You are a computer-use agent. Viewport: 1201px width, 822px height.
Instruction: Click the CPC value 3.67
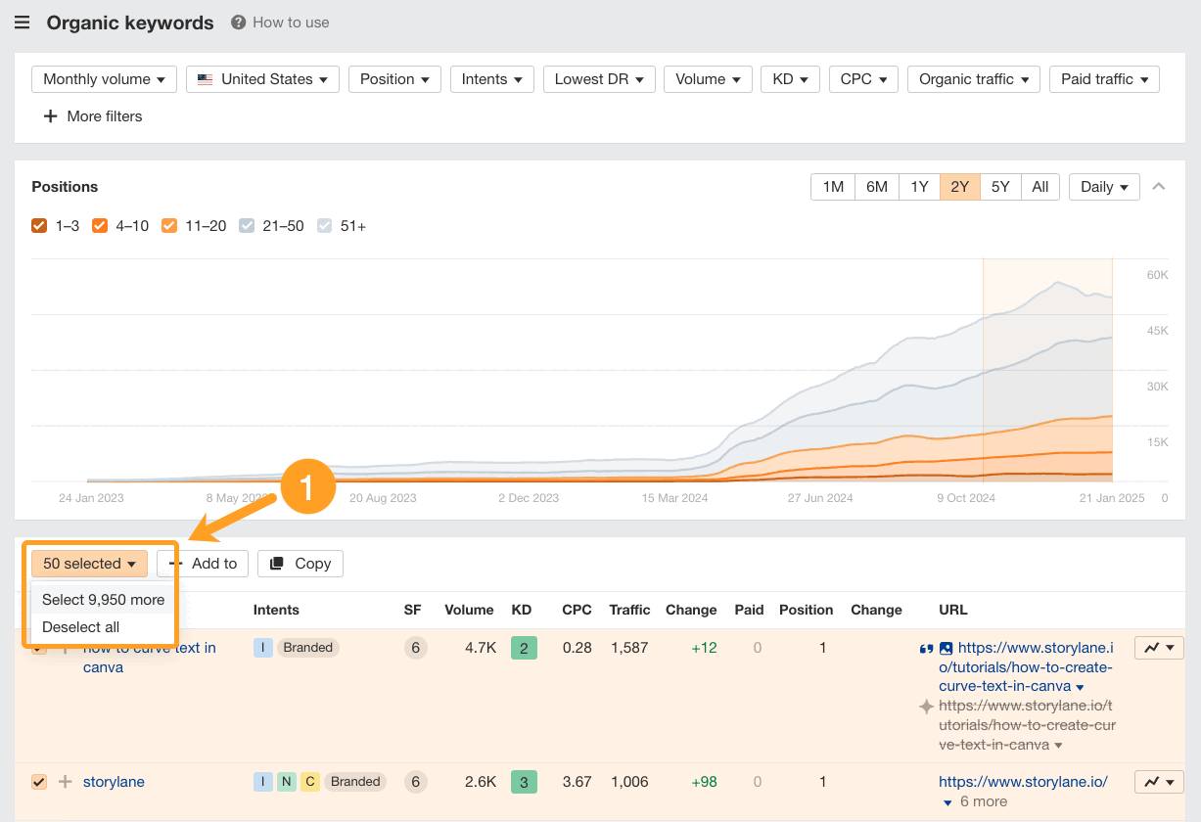[x=577, y=782]
